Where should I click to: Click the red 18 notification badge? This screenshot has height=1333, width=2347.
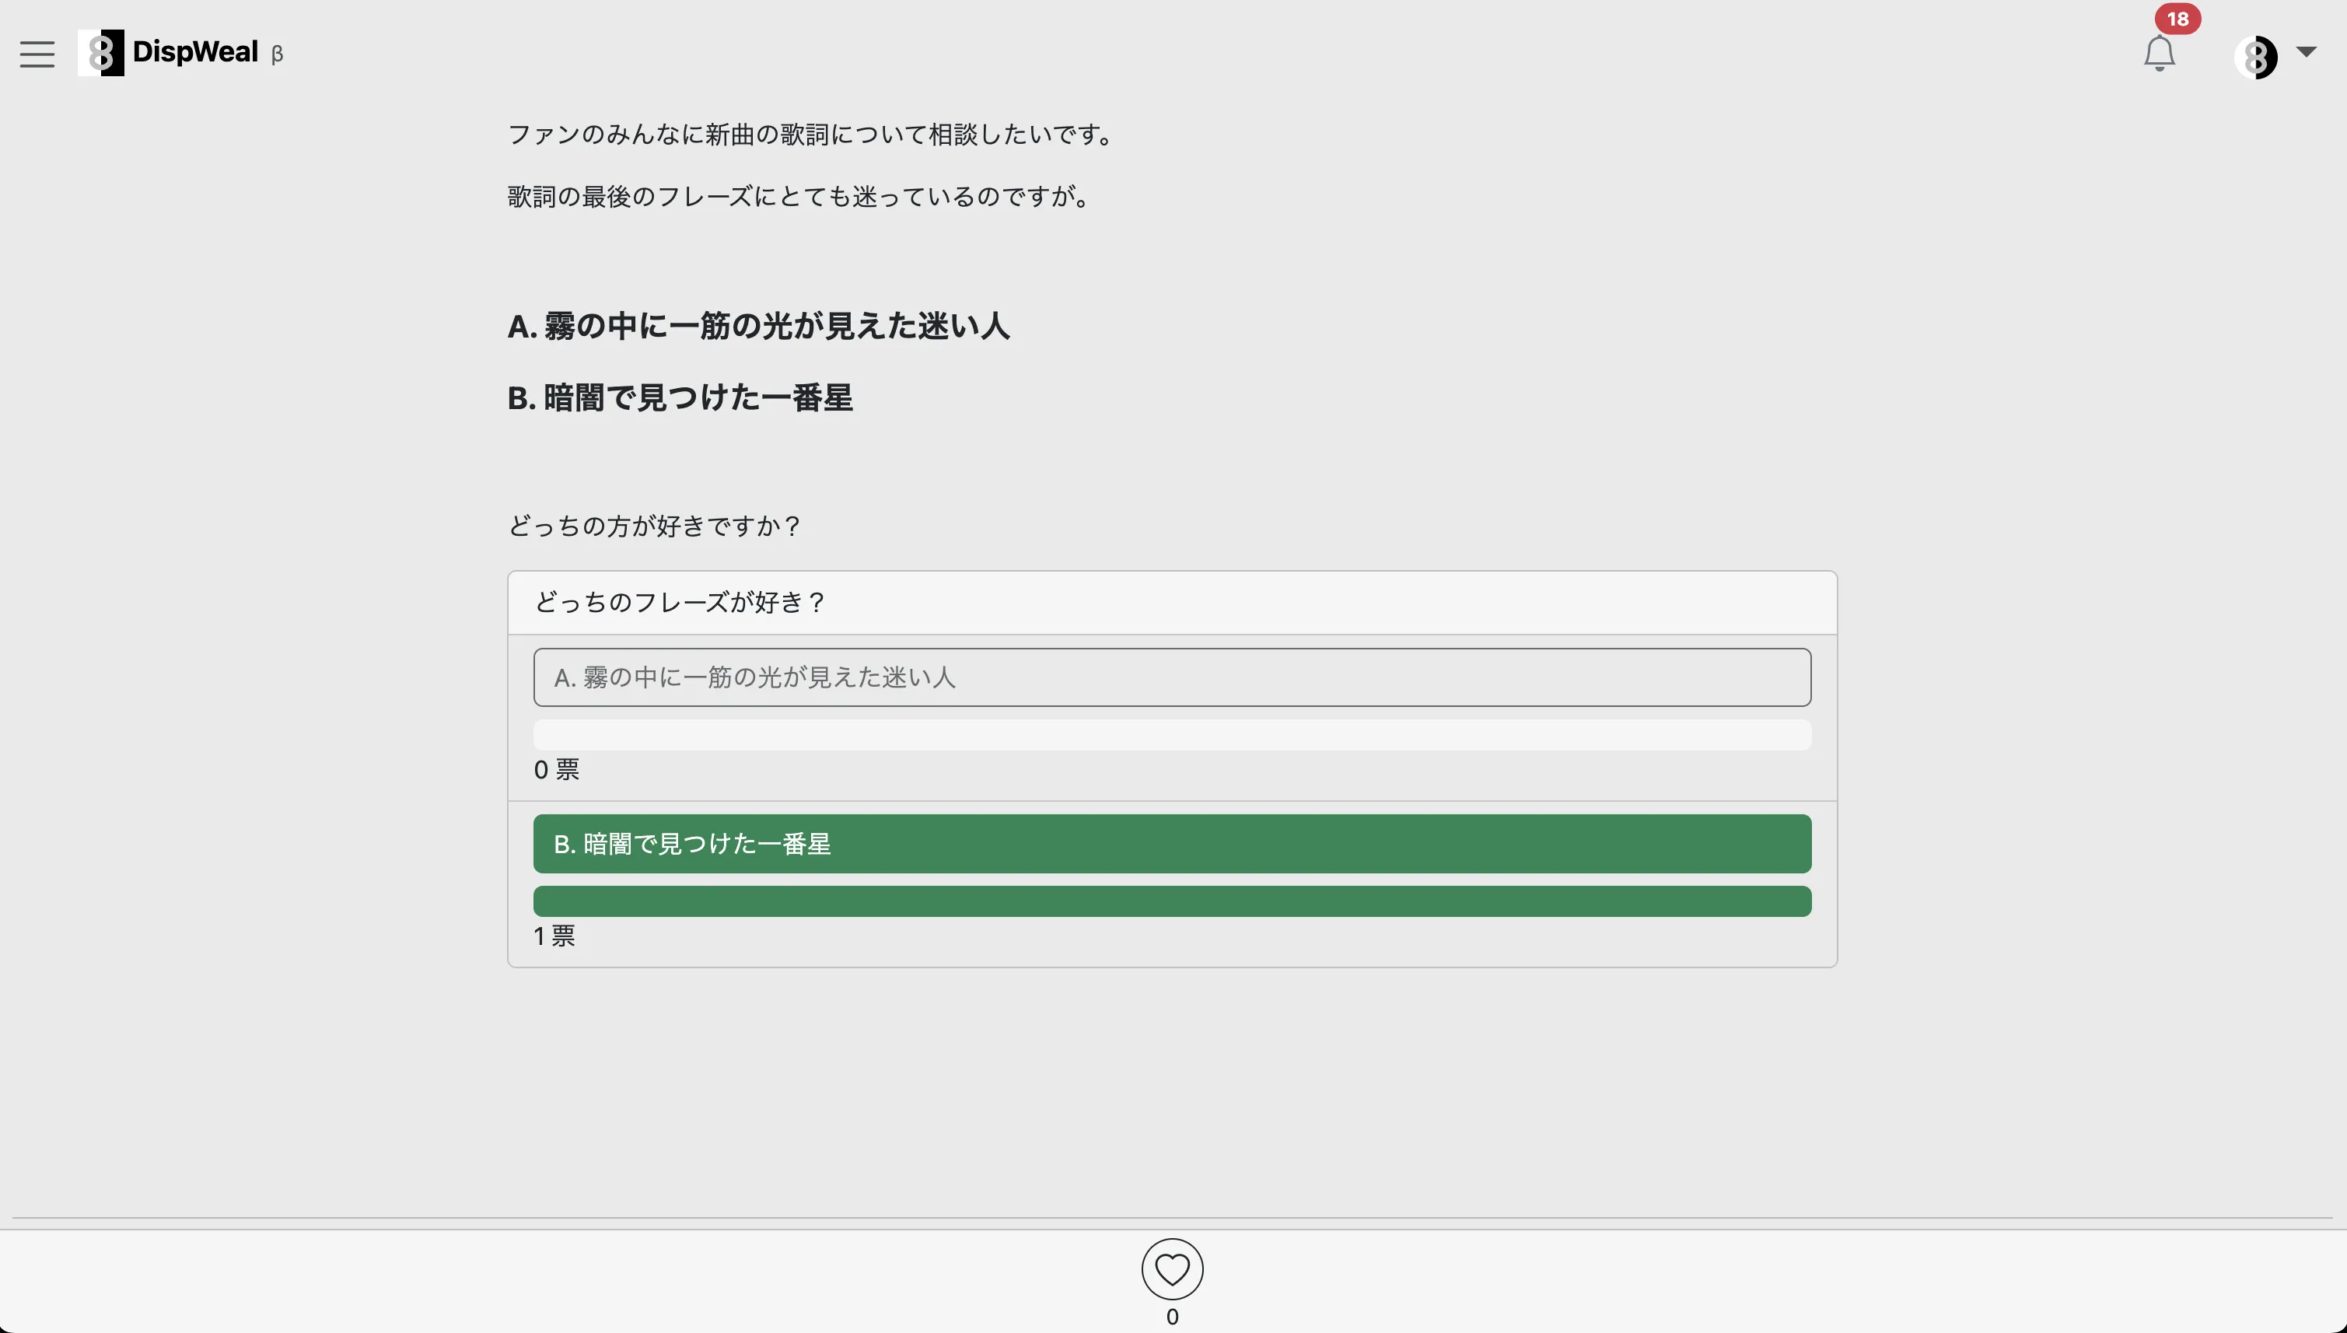[x=2177, y=19]
